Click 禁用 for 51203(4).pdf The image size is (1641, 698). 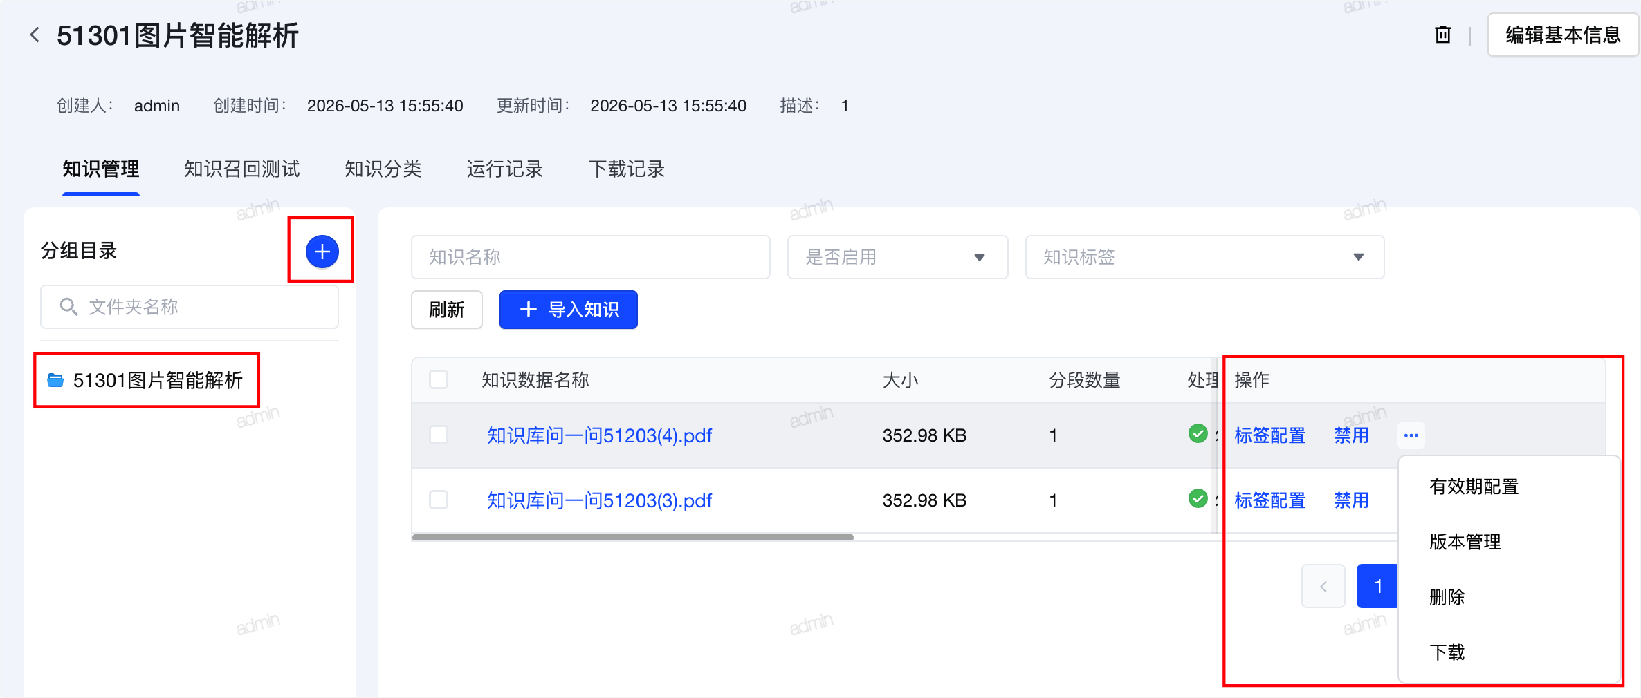point(1352,435)
